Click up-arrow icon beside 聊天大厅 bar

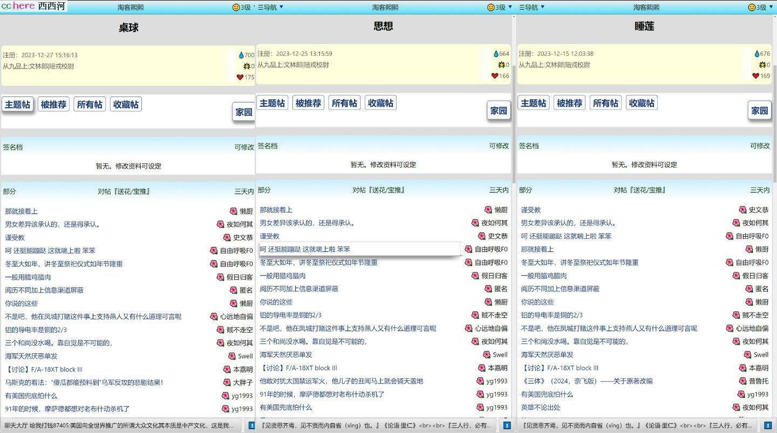tap(251, 425)
